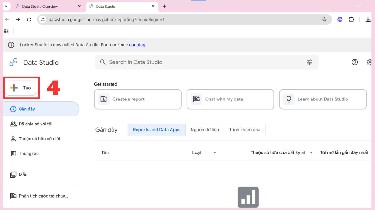This screenshot has width=375, height=210.
Task: Open the browser downloads icon
Action: [x=368, y=20]
